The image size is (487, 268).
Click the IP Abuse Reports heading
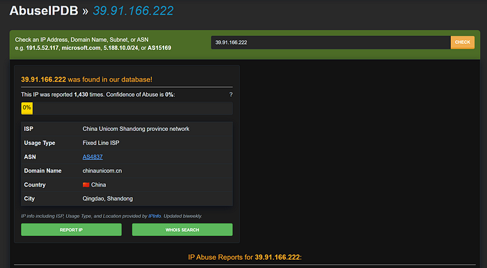tap(245, 257)
